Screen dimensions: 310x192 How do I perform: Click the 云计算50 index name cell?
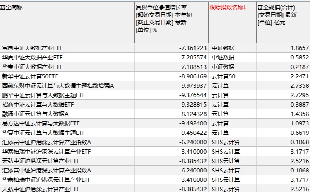[224, 76]
